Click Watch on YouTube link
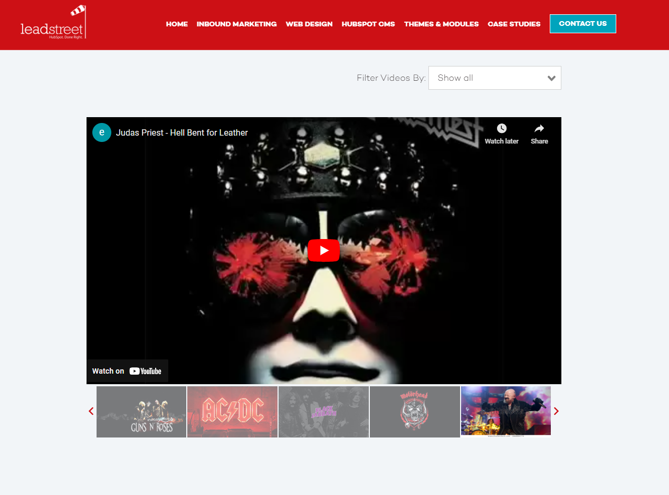This screenshot has width=669, height=495. click(127, 371)
